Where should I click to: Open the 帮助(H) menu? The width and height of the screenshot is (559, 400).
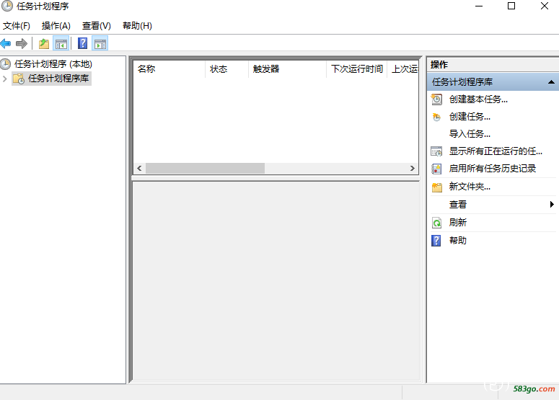[x=137, y=26]
